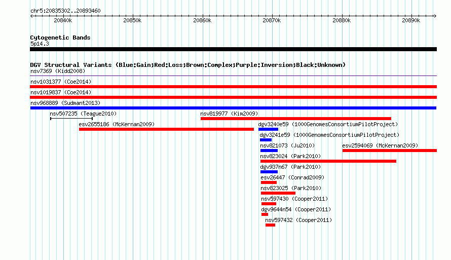This screenshot has height=260, width=451.
Task: Open the dgv937n67 (Park2010) label
Action: coord(290,167)
